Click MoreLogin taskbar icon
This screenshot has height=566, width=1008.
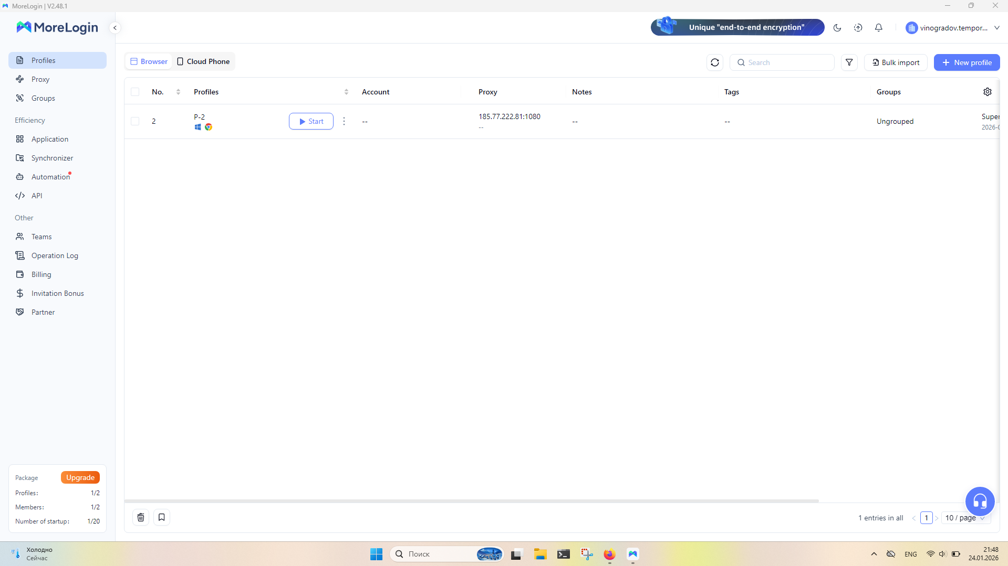pos(633,554)
